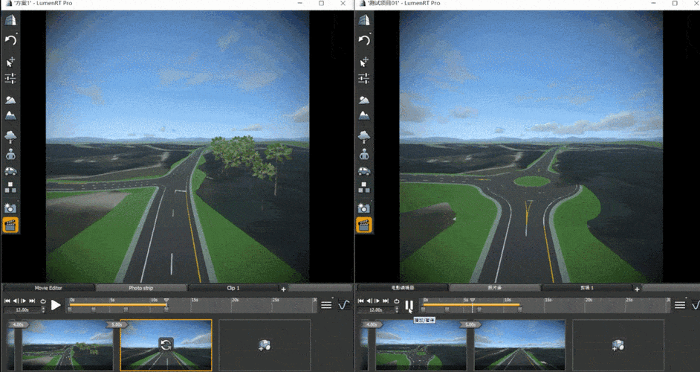Open the settings sliders icon in the left window
This screenshot has width=700, height=372.
[x=10, y=79]
